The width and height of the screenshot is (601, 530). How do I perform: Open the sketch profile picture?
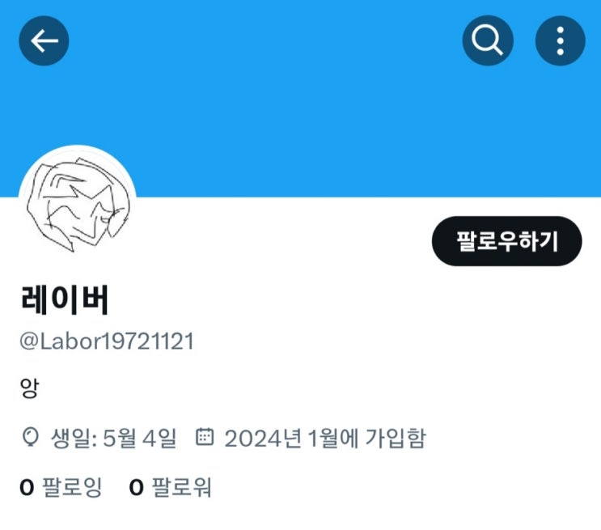(x=78, y=204)
